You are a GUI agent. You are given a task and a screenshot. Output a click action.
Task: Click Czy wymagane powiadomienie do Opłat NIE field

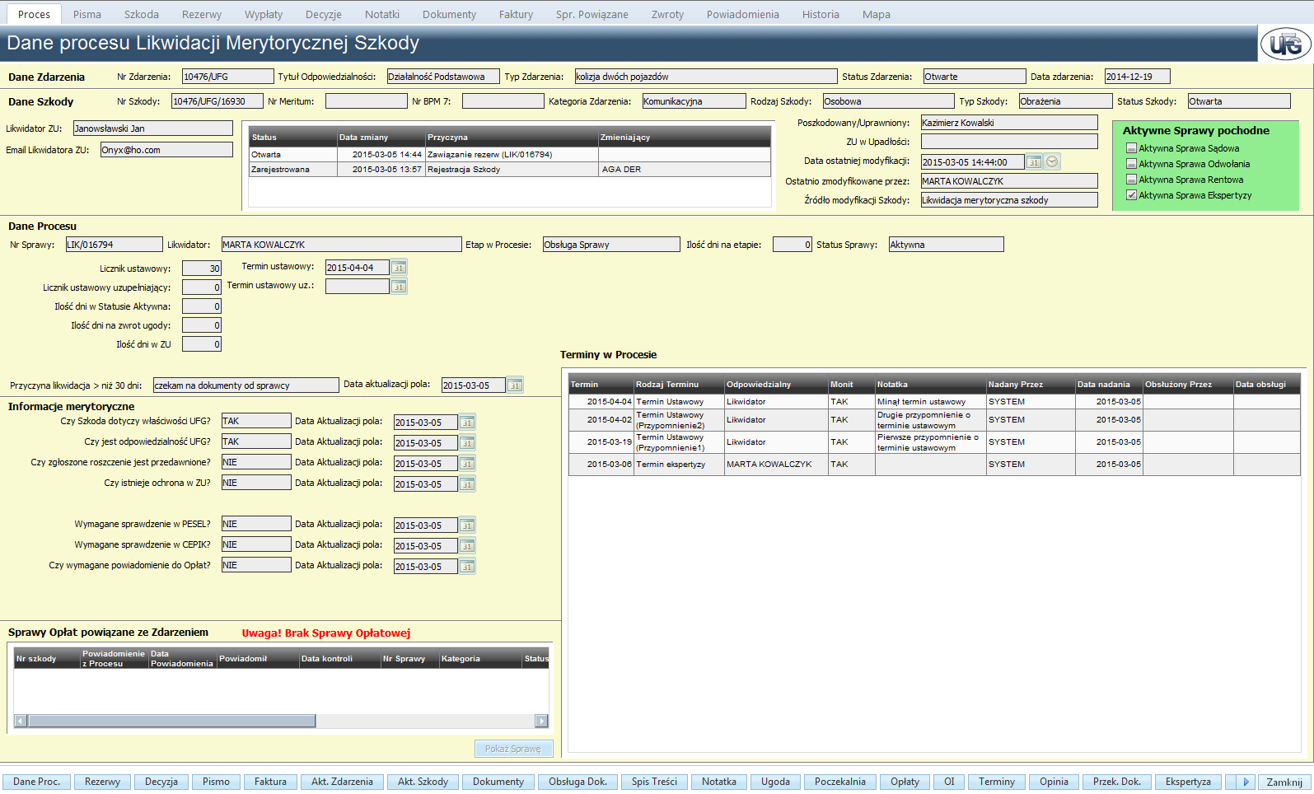256,566
